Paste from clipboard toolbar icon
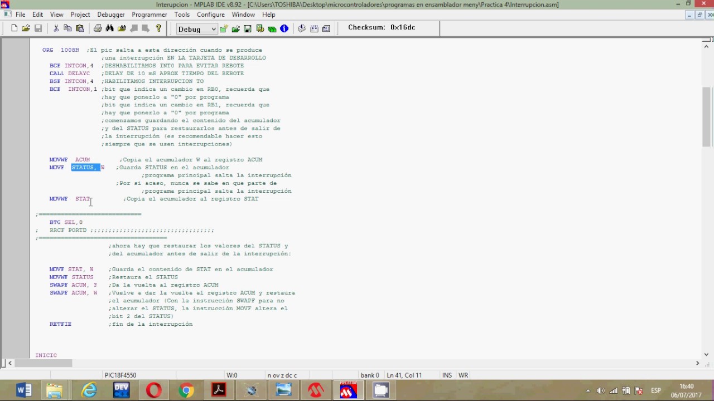Screen dimensions: 714x401 coord(80,28)
